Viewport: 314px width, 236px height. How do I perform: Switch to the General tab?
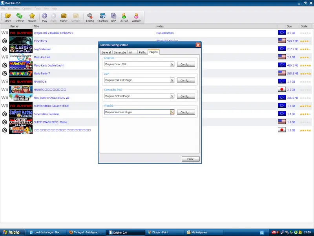click(x=106, y=52)
